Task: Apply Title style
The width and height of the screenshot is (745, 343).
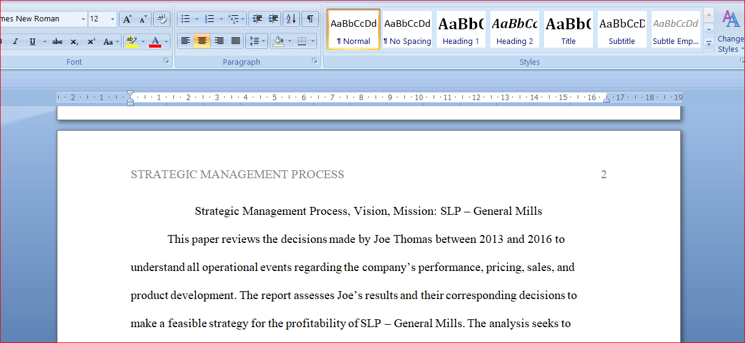Action: coord(569,29)
